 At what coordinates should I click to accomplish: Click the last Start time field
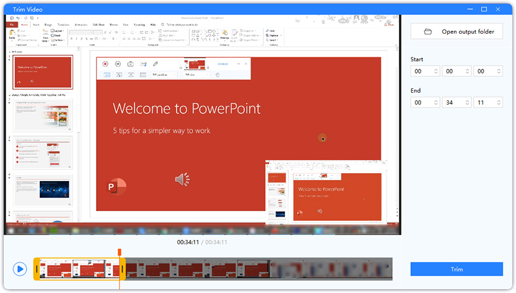488,71
